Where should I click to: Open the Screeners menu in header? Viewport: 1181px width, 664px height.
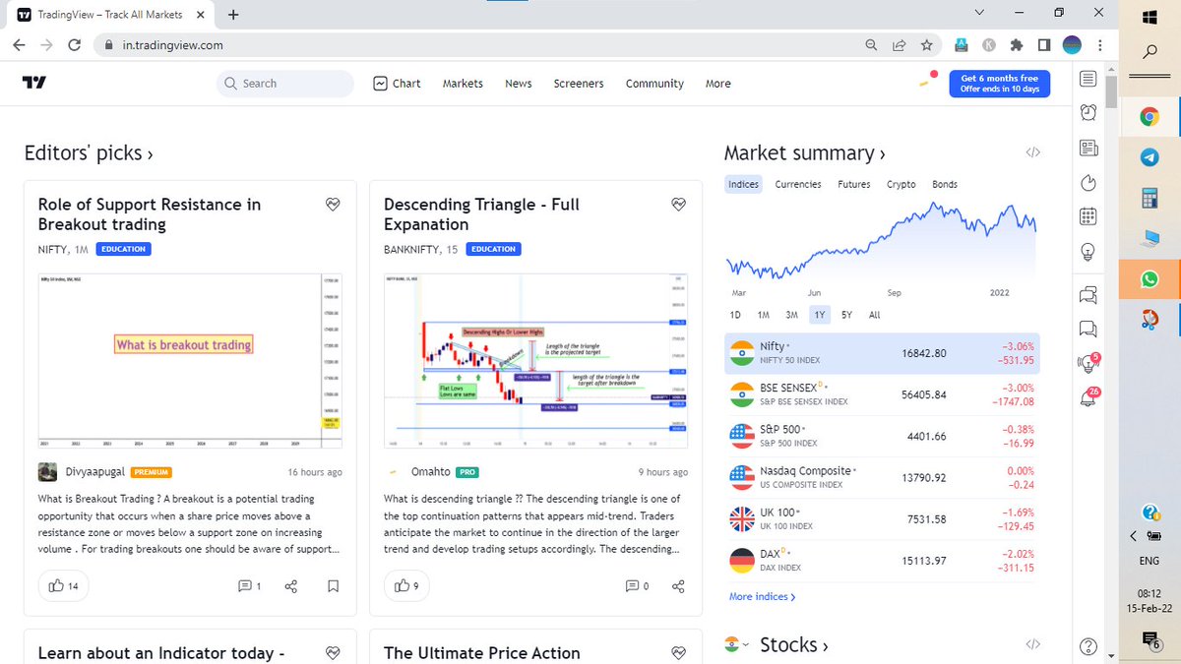579,84
